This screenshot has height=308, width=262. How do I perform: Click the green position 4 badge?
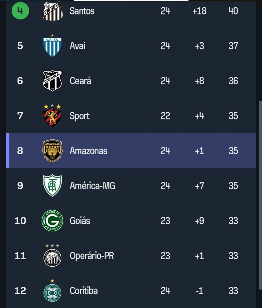pyautogui.click(x=20, y=11)
